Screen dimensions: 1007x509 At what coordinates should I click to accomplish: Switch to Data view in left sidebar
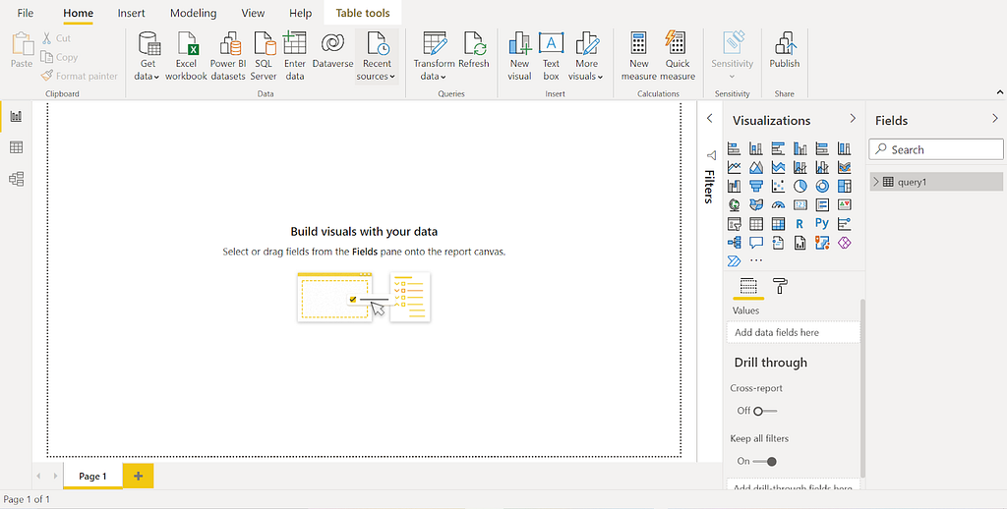pos(16,147)
